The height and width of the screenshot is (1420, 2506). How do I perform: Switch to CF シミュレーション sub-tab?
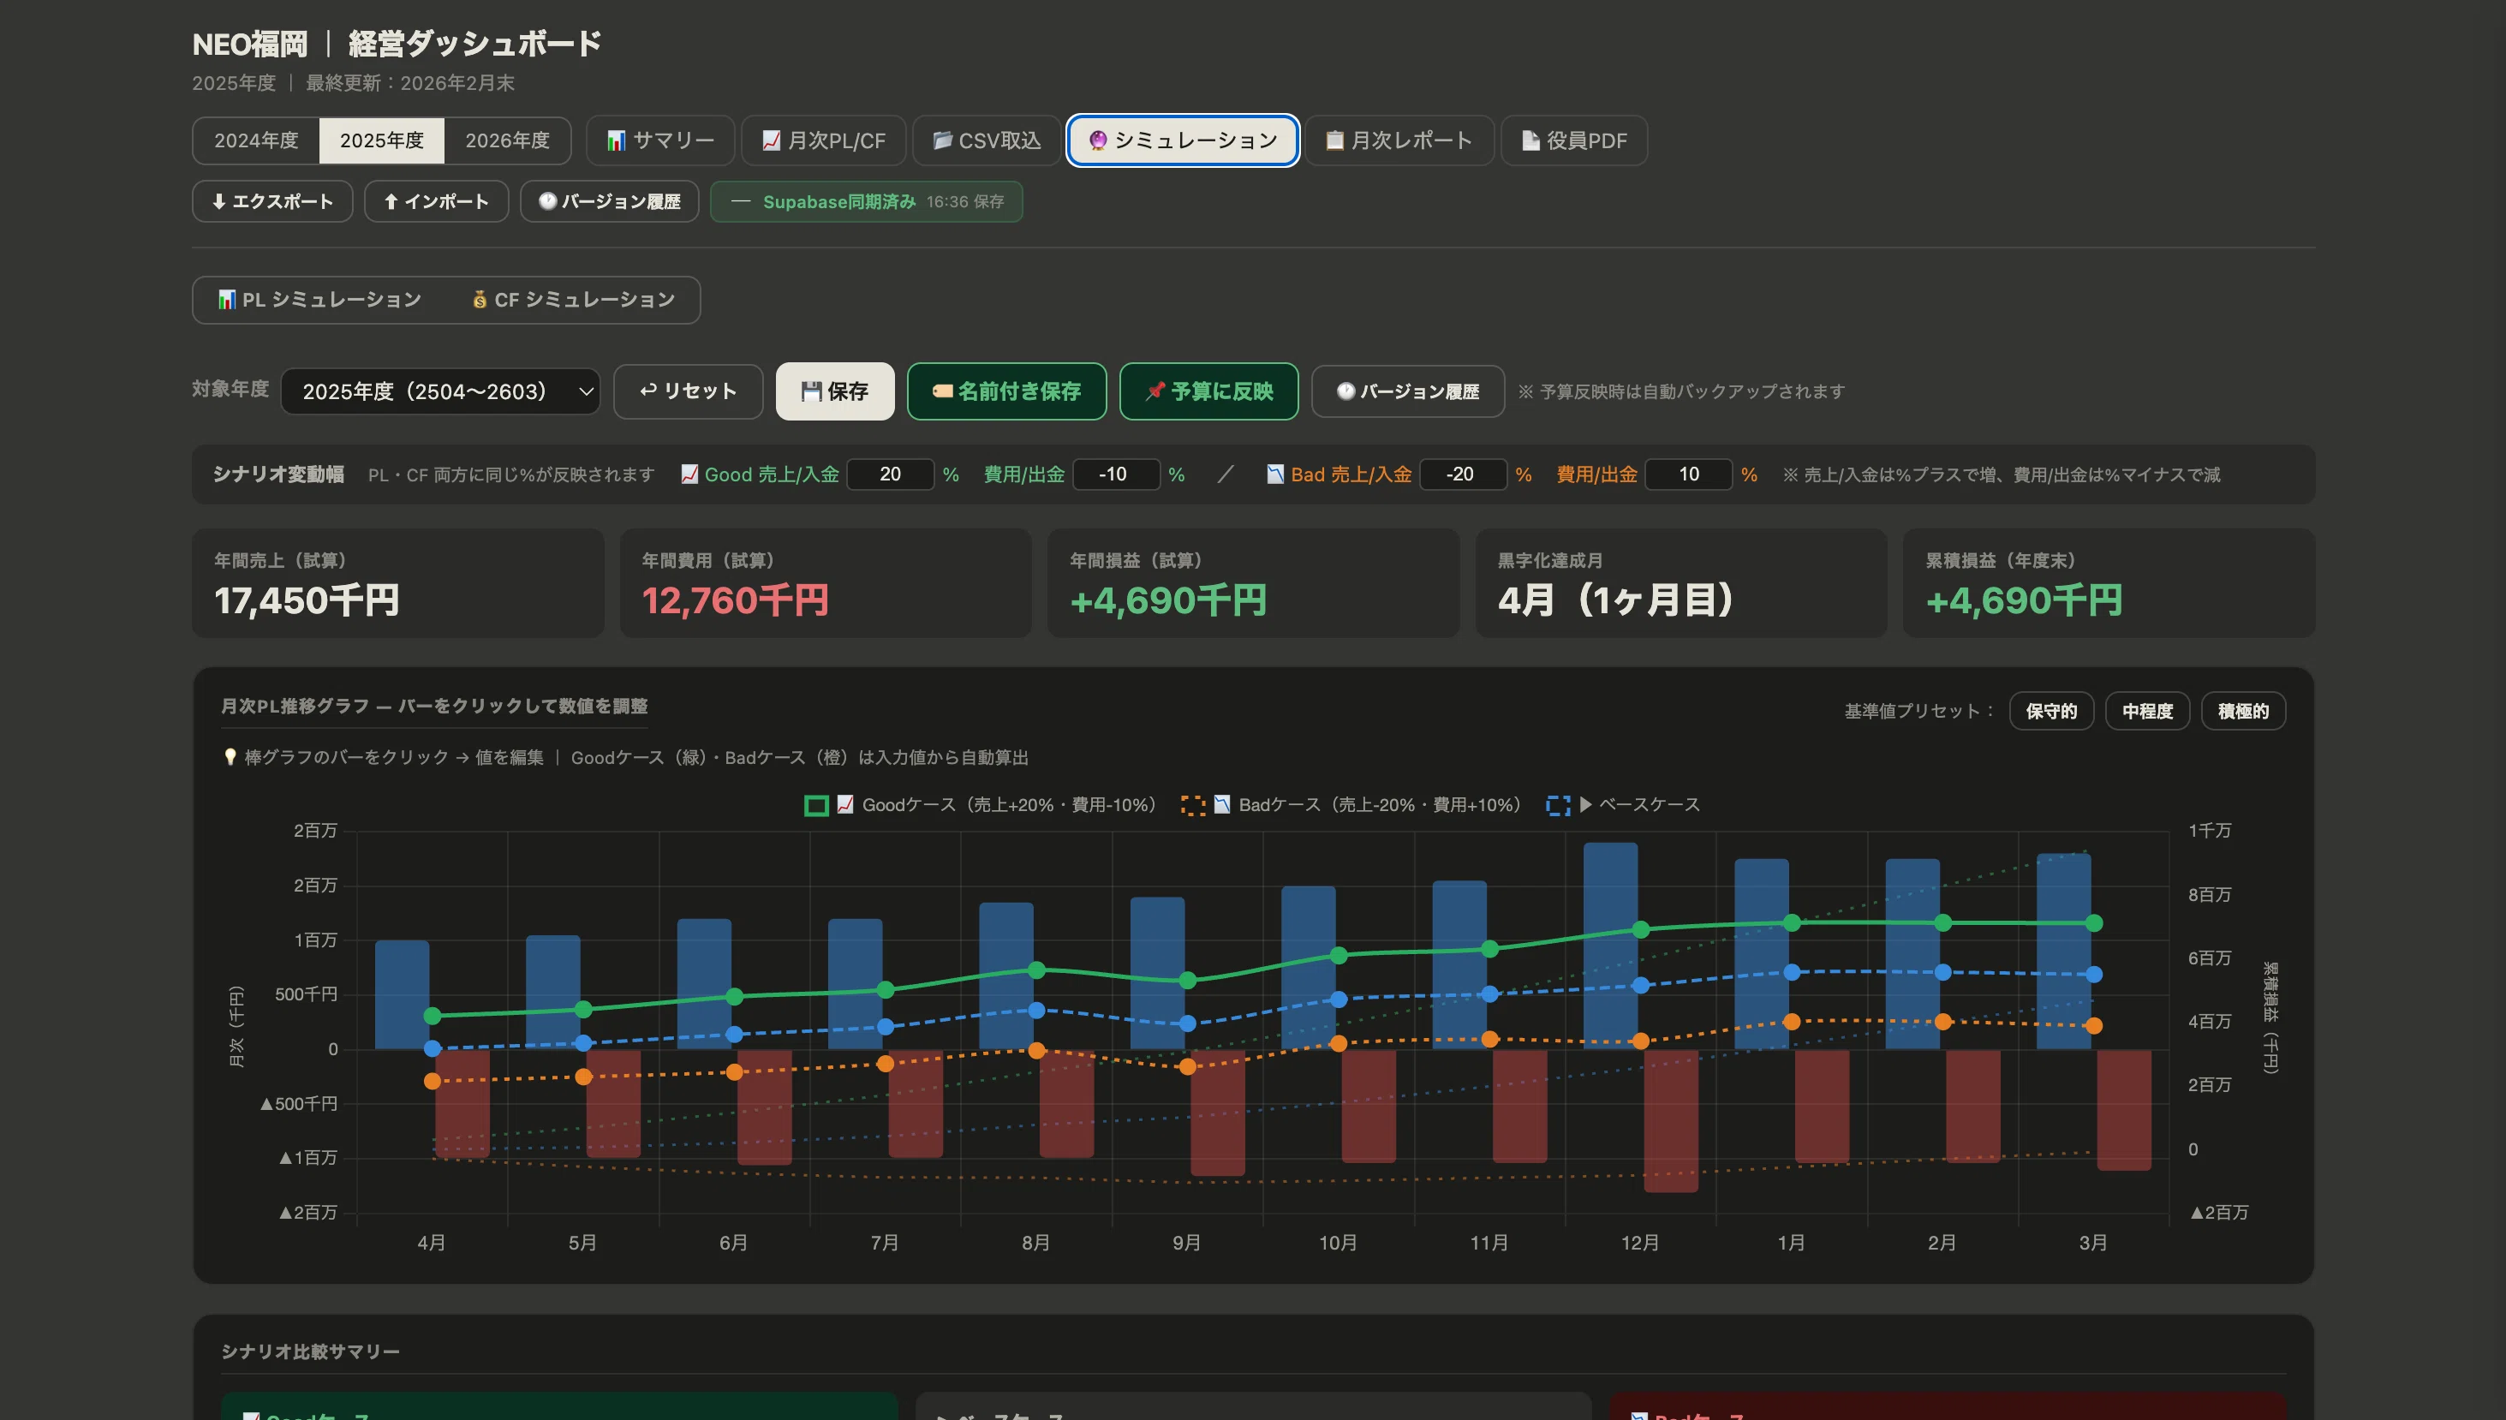click(573, 300)
